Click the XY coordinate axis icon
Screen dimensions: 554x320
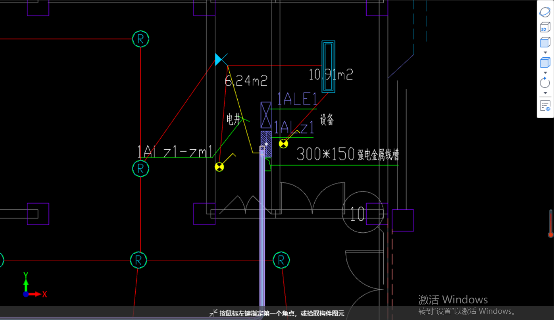tap(35, 286)
